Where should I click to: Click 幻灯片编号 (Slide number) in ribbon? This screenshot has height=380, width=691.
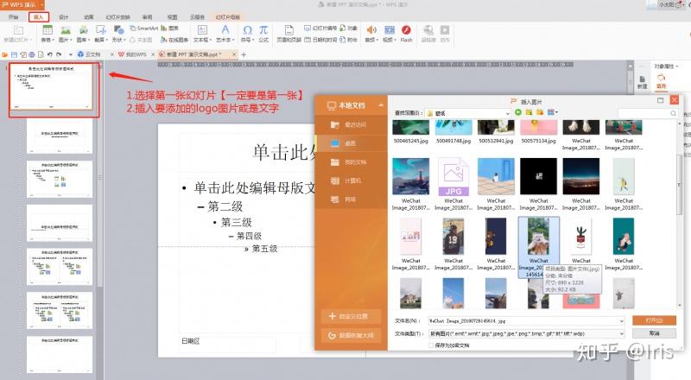pyautogui.click(x=320, y=28)
